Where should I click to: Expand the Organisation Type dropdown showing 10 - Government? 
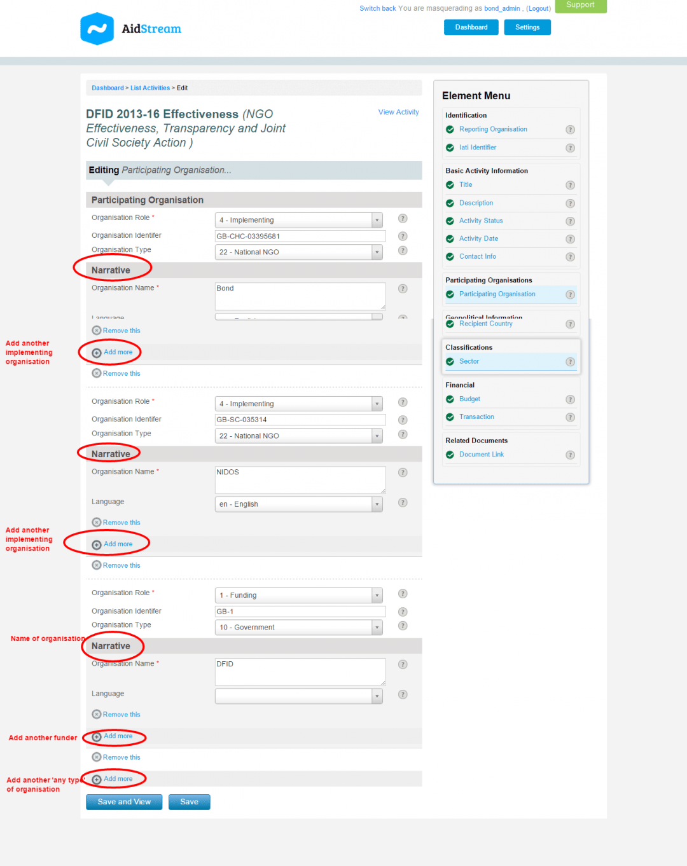(299, 627)
